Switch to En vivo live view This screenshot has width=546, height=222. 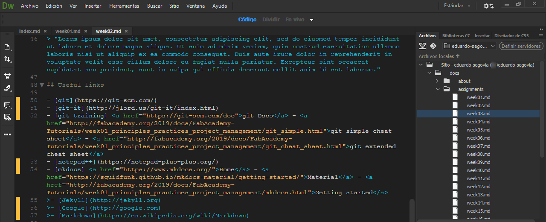(295, 20)
